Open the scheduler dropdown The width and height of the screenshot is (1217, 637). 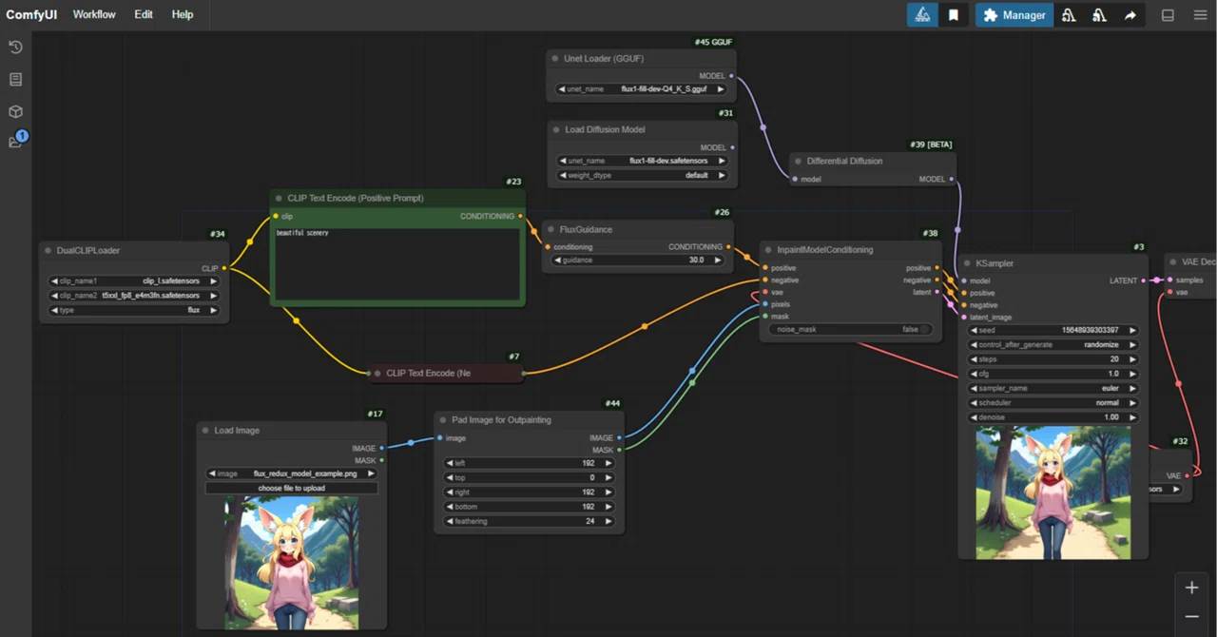pyautogui.click(x=1053, y=402)
